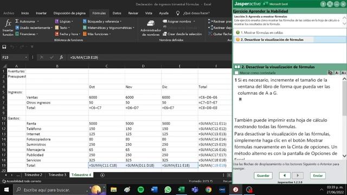The height and width of the screenshot is (195, 347).
Task: Open Financieras function library
Action: 27,34
